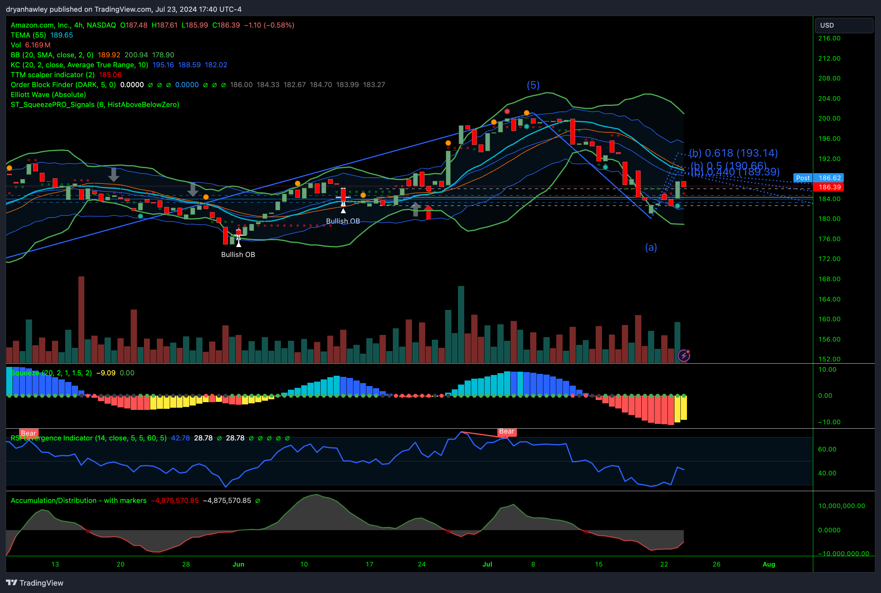881x593 pixels.
Task: Click the Squeeze (20, 2, 1, 1.5, 2) legend
Action: pyautogui.click(x=51, y=373)
